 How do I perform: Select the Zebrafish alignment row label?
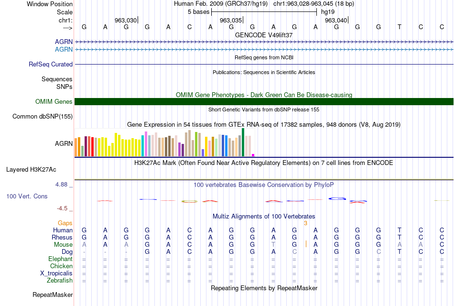[x=60, y=281]
